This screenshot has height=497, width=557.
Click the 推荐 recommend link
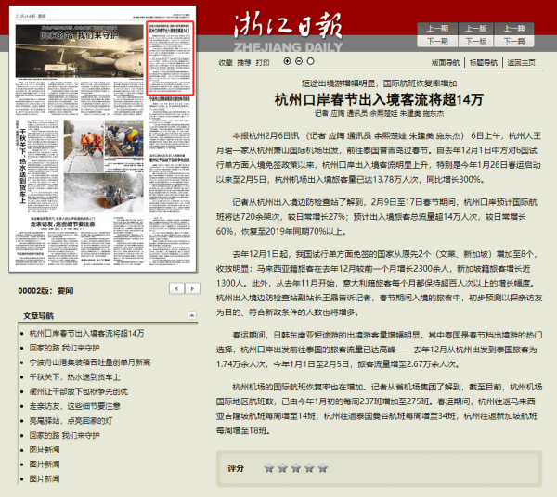(244, 63)
